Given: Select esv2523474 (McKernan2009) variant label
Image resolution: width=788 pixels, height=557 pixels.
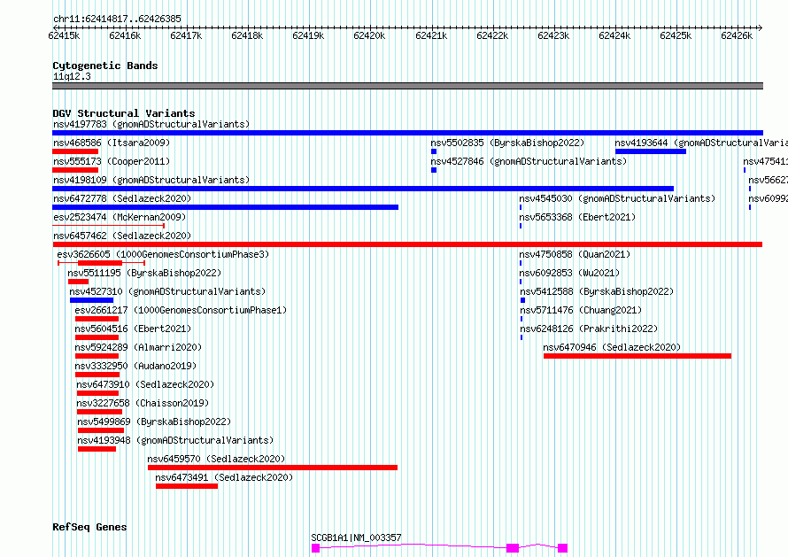Looking at the screenshot, I should [x=120, y=217].
